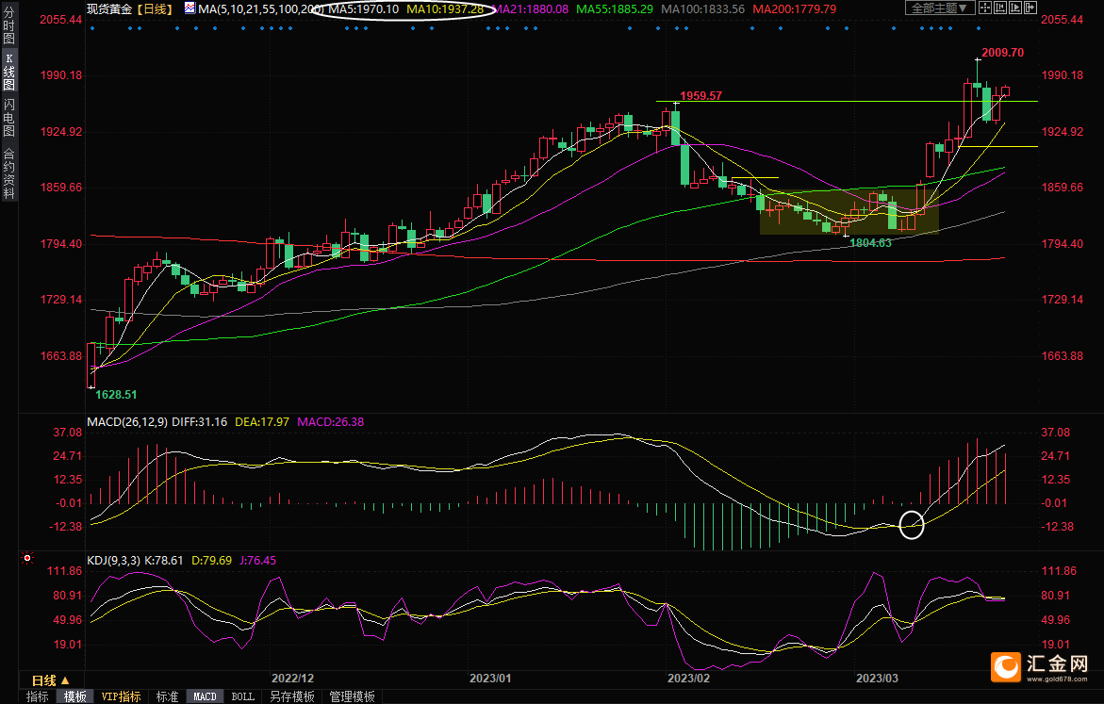Click the MA21:1880.08 value
Viewport: 1104px width, 704px height.
[x=530, y=9]
